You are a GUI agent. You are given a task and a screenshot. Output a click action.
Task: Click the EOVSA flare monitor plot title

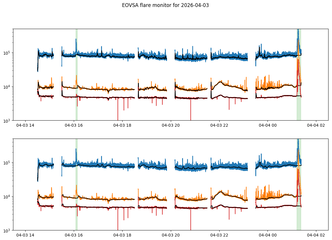[165, 5]
